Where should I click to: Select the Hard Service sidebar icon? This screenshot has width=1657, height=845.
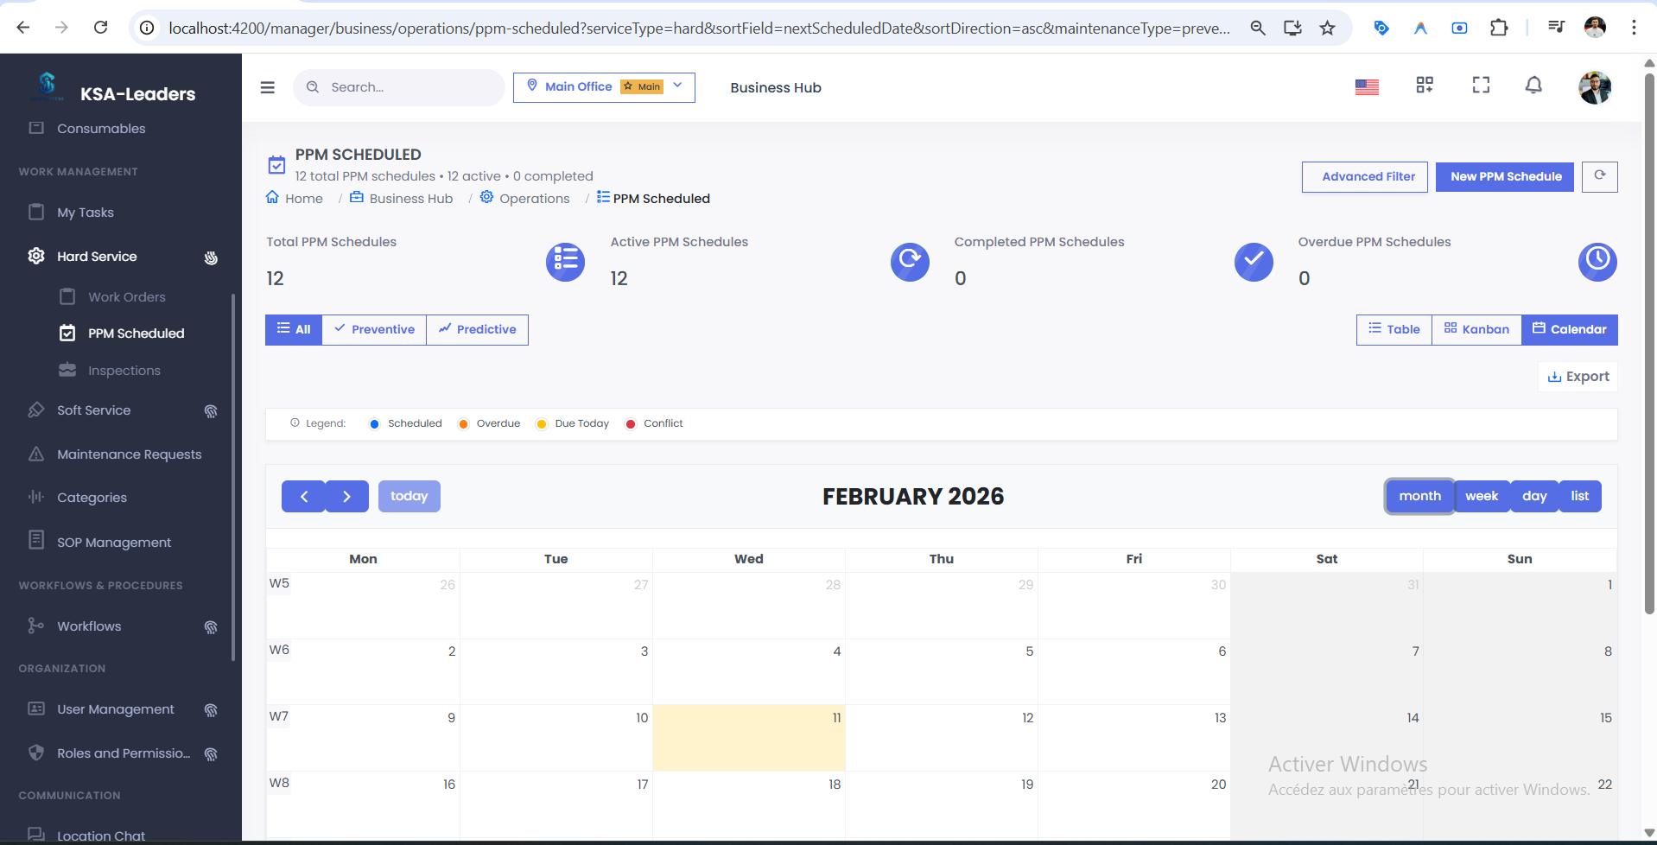[x=35, y=256]
